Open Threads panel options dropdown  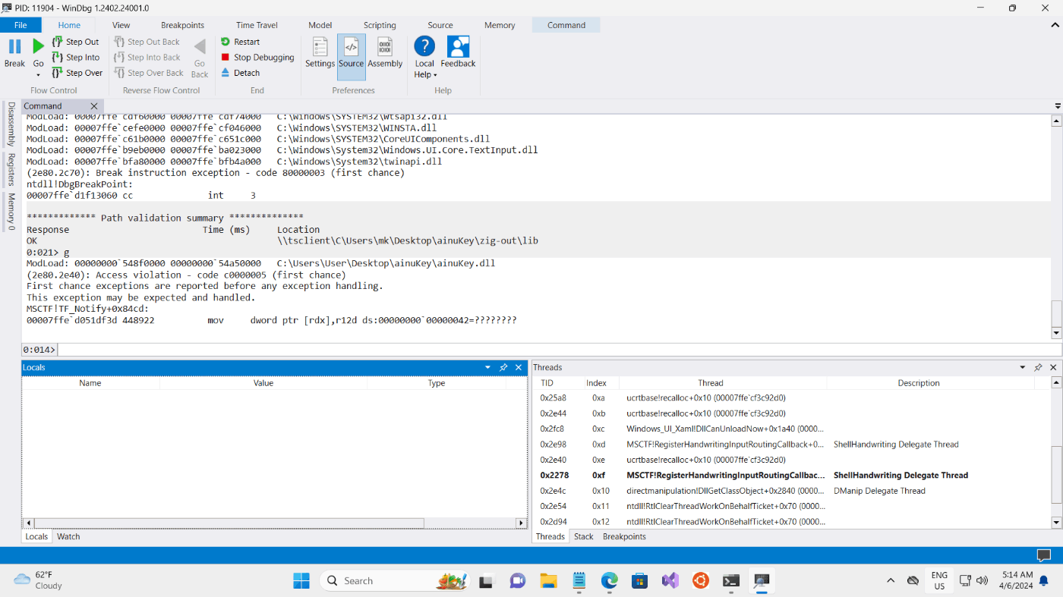tap(1022, 367)
